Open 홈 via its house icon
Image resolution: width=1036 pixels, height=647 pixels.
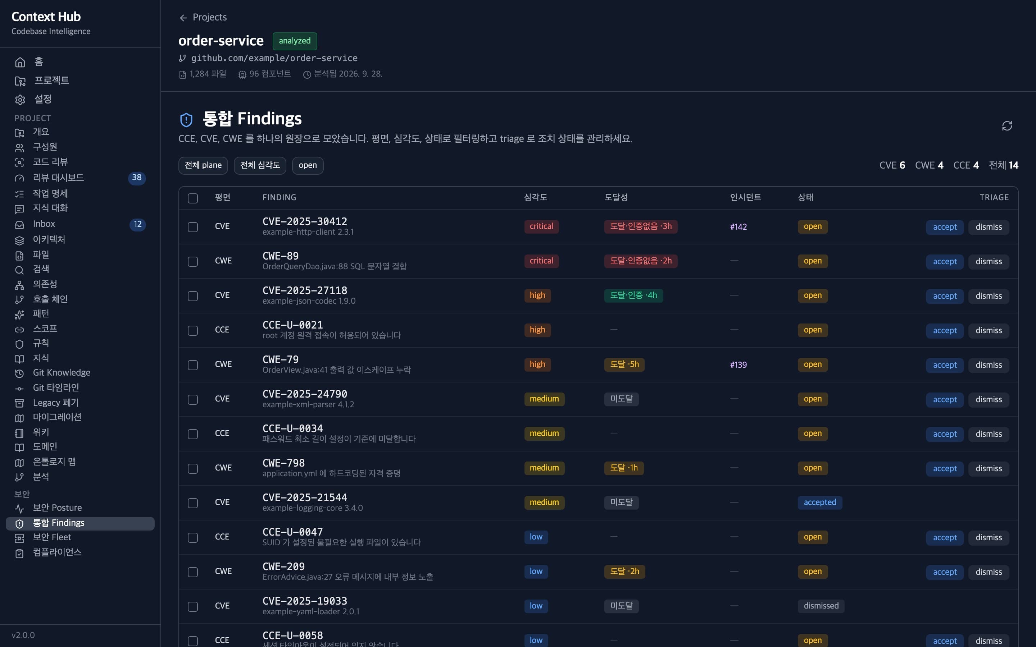(x=20, y=62)
